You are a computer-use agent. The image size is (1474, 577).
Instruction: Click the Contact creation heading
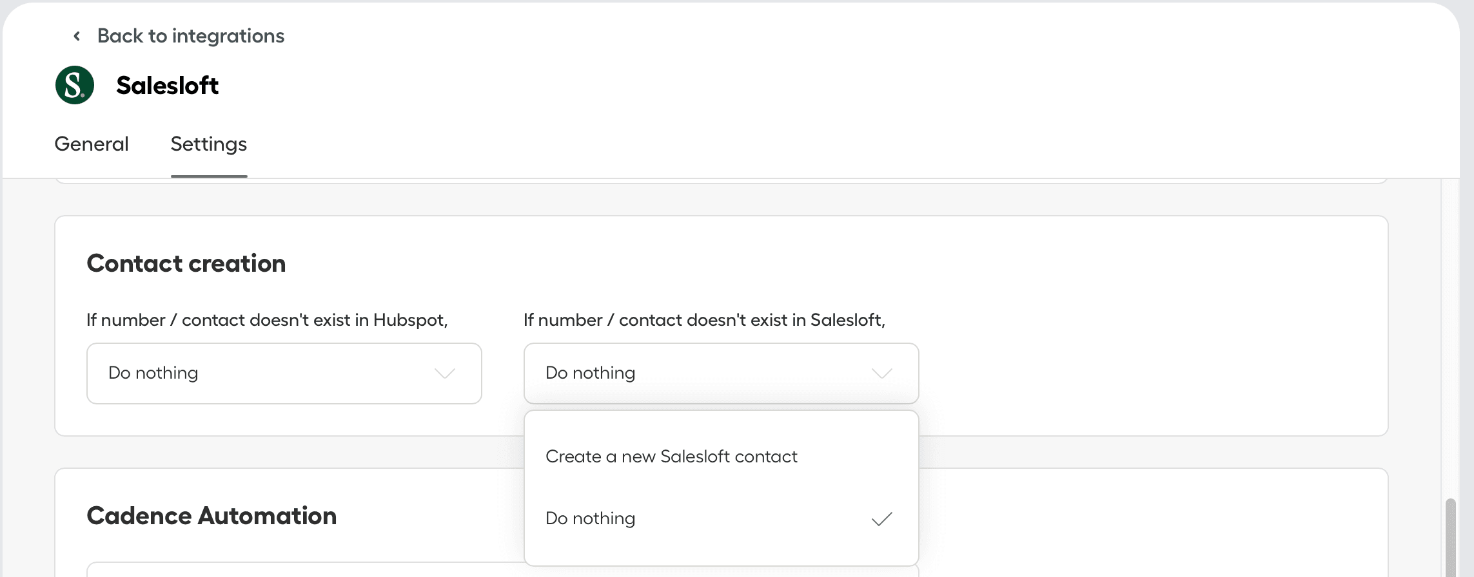click(x=186, y=263)
